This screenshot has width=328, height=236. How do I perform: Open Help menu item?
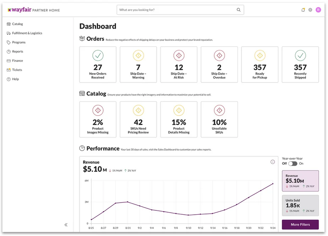click(15, 79)
